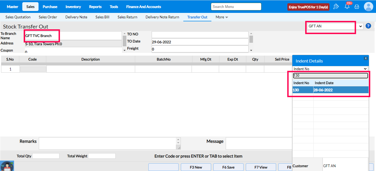Select the Sales menu
This screenshot has width=376, height=171.
31,7
